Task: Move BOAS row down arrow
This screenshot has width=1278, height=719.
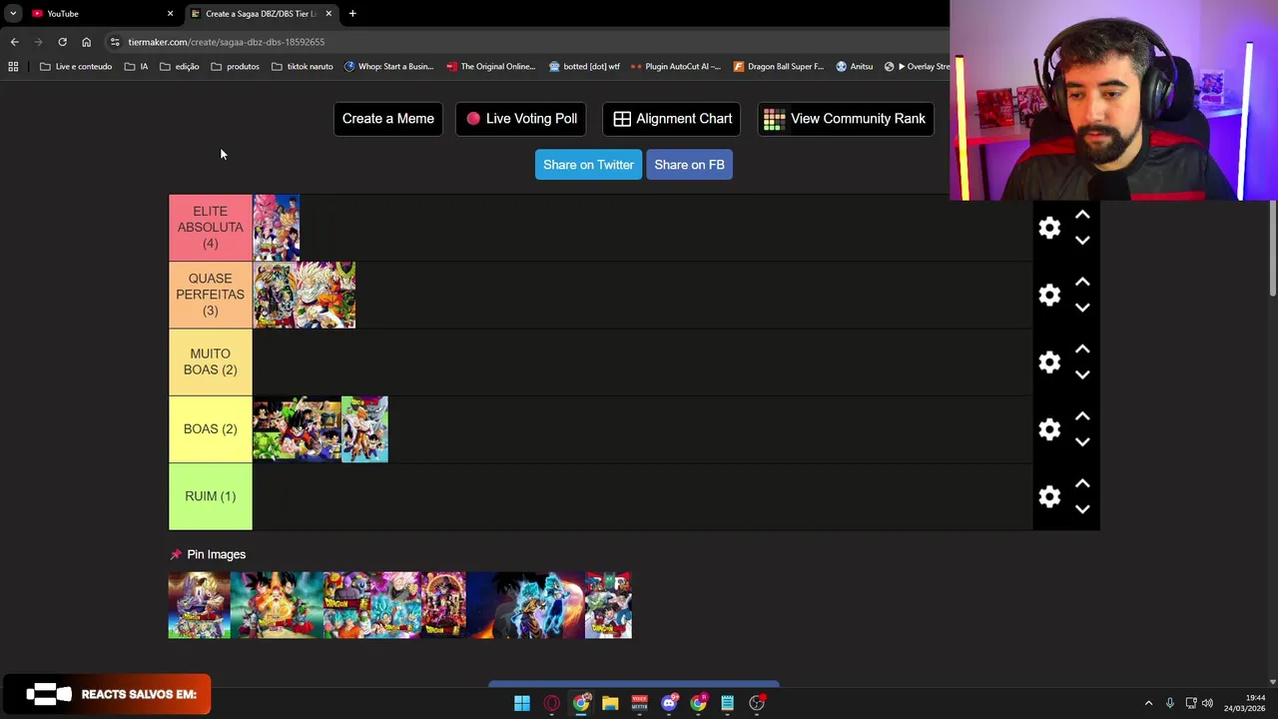Action: click(x=1082, y=441)
